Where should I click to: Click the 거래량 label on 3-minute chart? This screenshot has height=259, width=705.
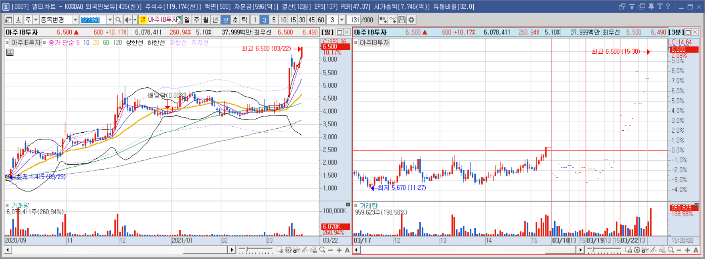[x=369, y=206]
